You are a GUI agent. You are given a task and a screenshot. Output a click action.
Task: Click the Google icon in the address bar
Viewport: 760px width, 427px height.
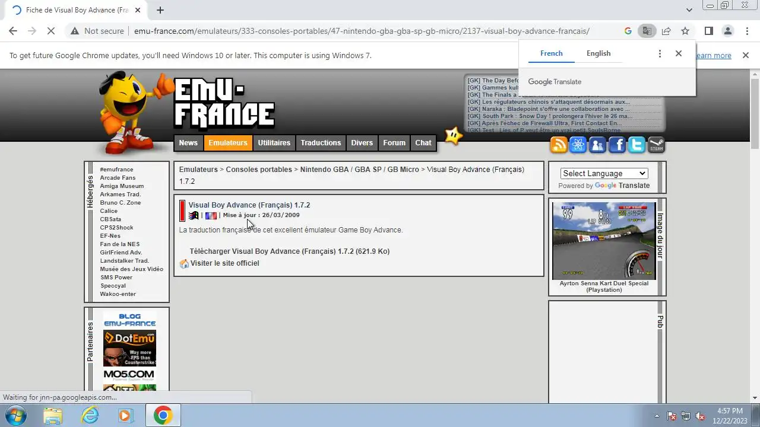click(628, 31)
